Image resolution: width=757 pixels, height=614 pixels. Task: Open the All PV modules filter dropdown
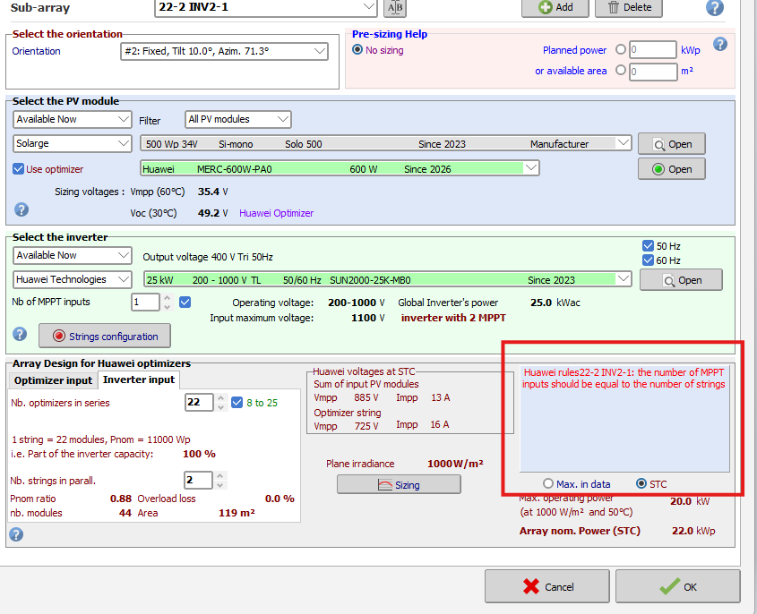(x=282, y=119)
